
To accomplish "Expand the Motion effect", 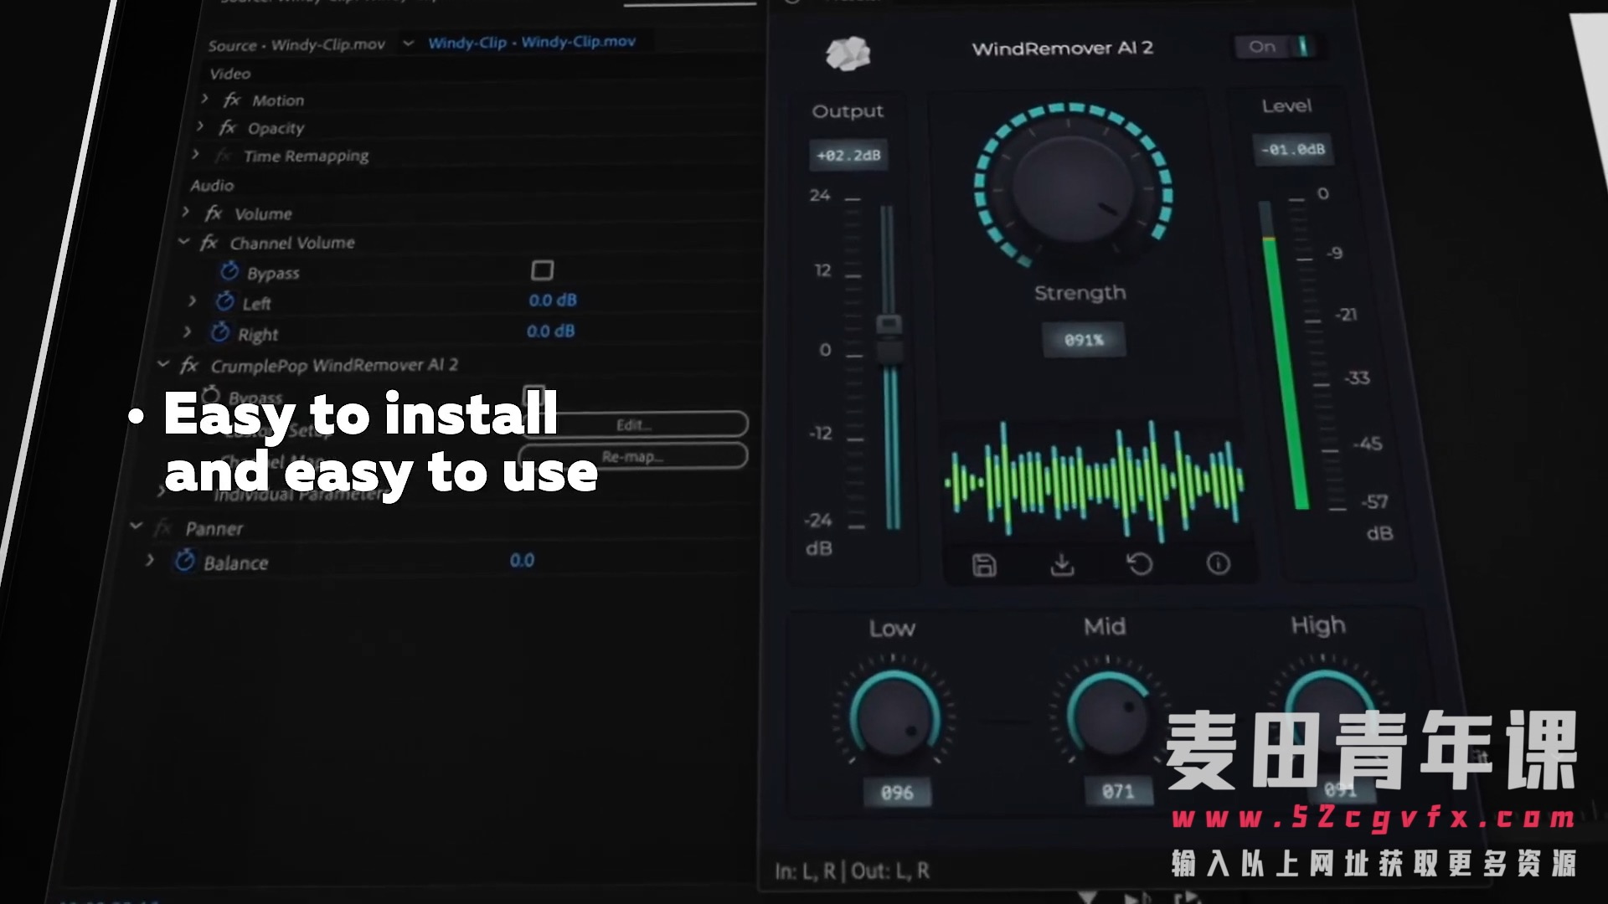I will tap(204, 99).
